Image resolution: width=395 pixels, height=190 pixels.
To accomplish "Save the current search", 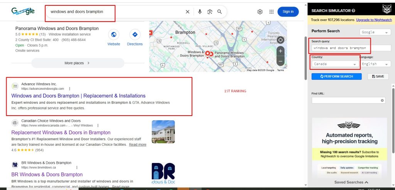I will 378,77.
